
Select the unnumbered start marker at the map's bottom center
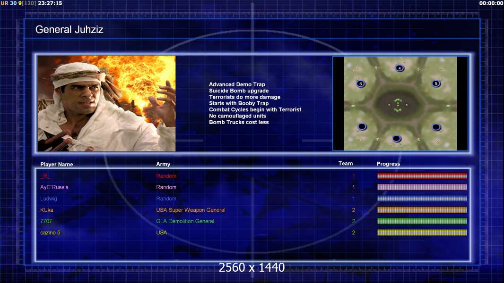click(x=397, y=139)
